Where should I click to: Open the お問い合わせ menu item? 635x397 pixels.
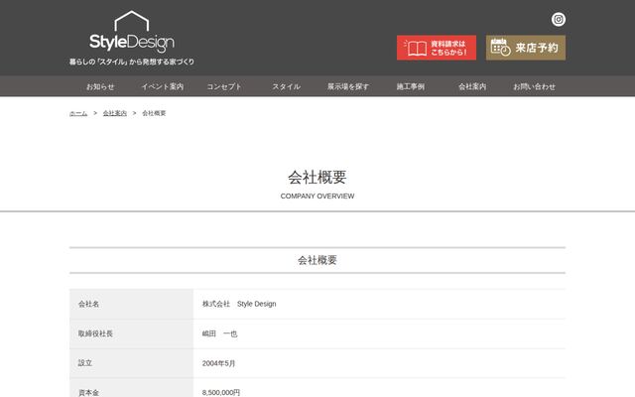click(534, 86)
